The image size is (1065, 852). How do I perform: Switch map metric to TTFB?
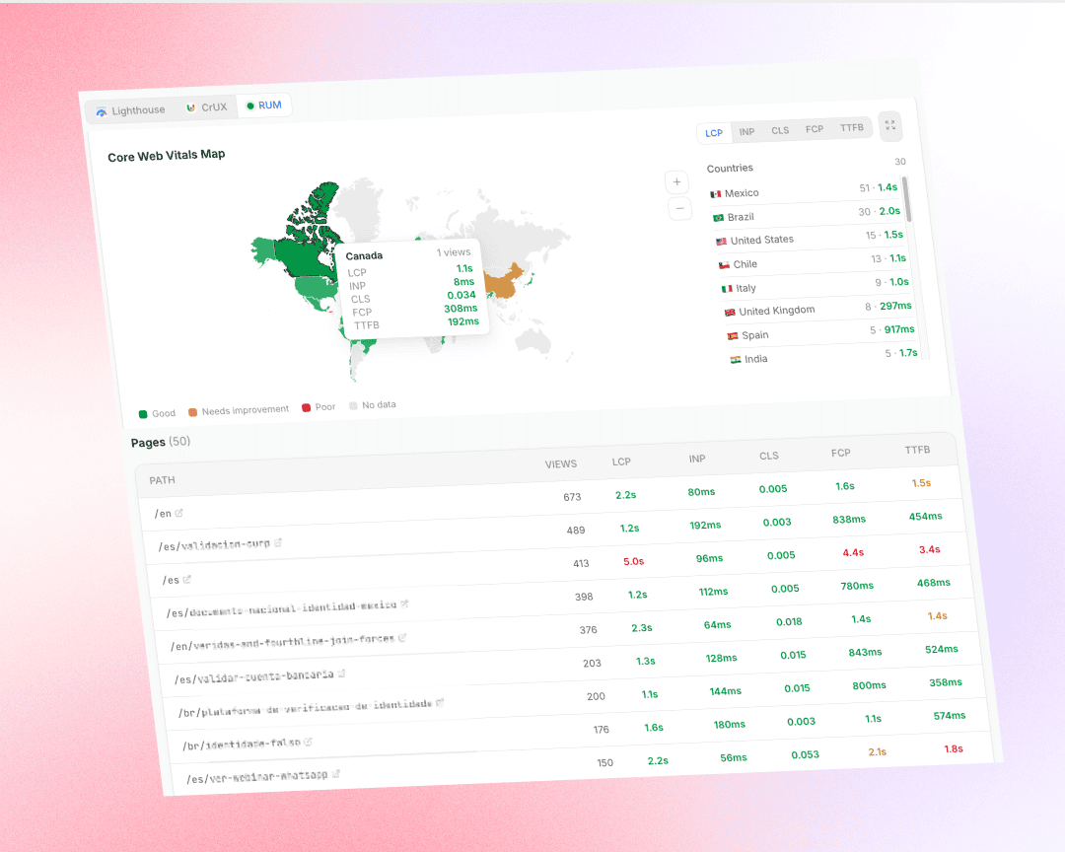point(852,128)
